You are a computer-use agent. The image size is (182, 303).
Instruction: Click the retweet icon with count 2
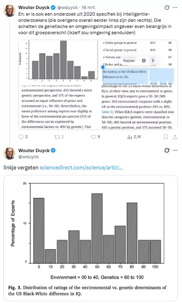pos(57,137)
